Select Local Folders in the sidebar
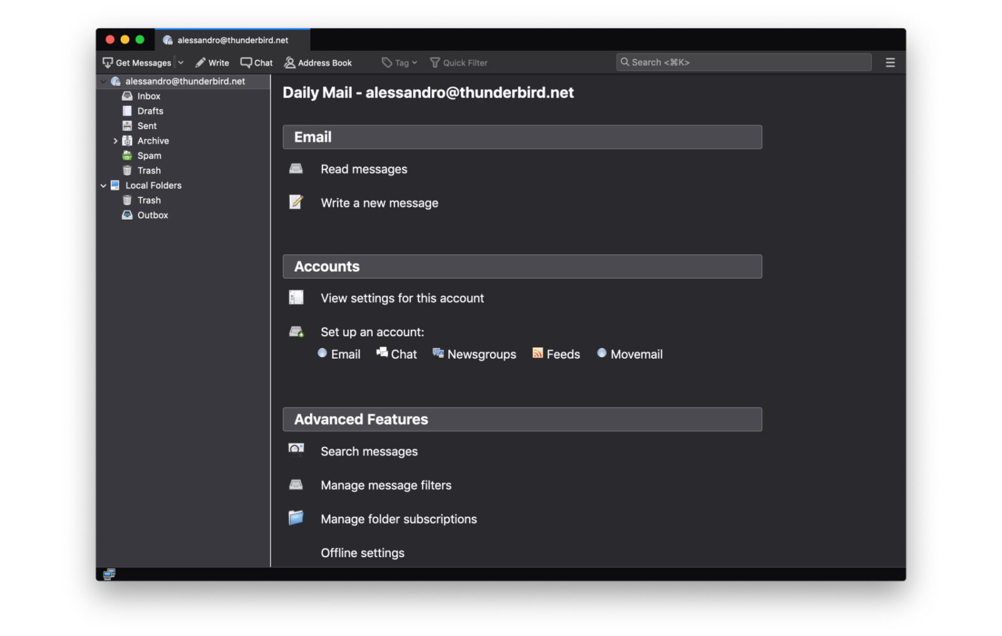Image resolution: width=1002 pixels, height=636 pixels. click(153, 186)
